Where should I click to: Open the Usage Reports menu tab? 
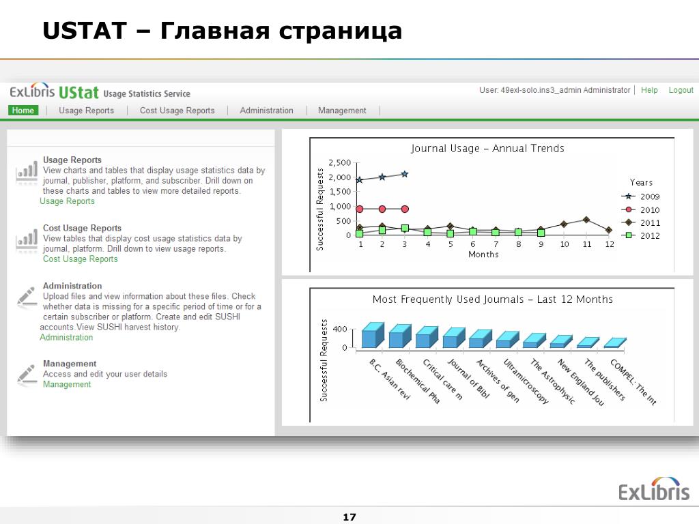coord(87,111)
